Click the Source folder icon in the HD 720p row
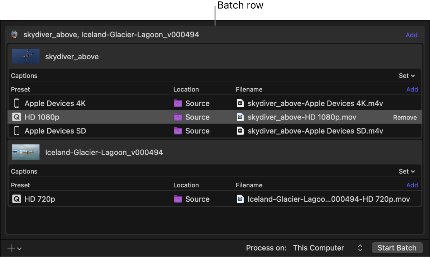The height and width of the screenshot is (257, 430). click(178, 199)
